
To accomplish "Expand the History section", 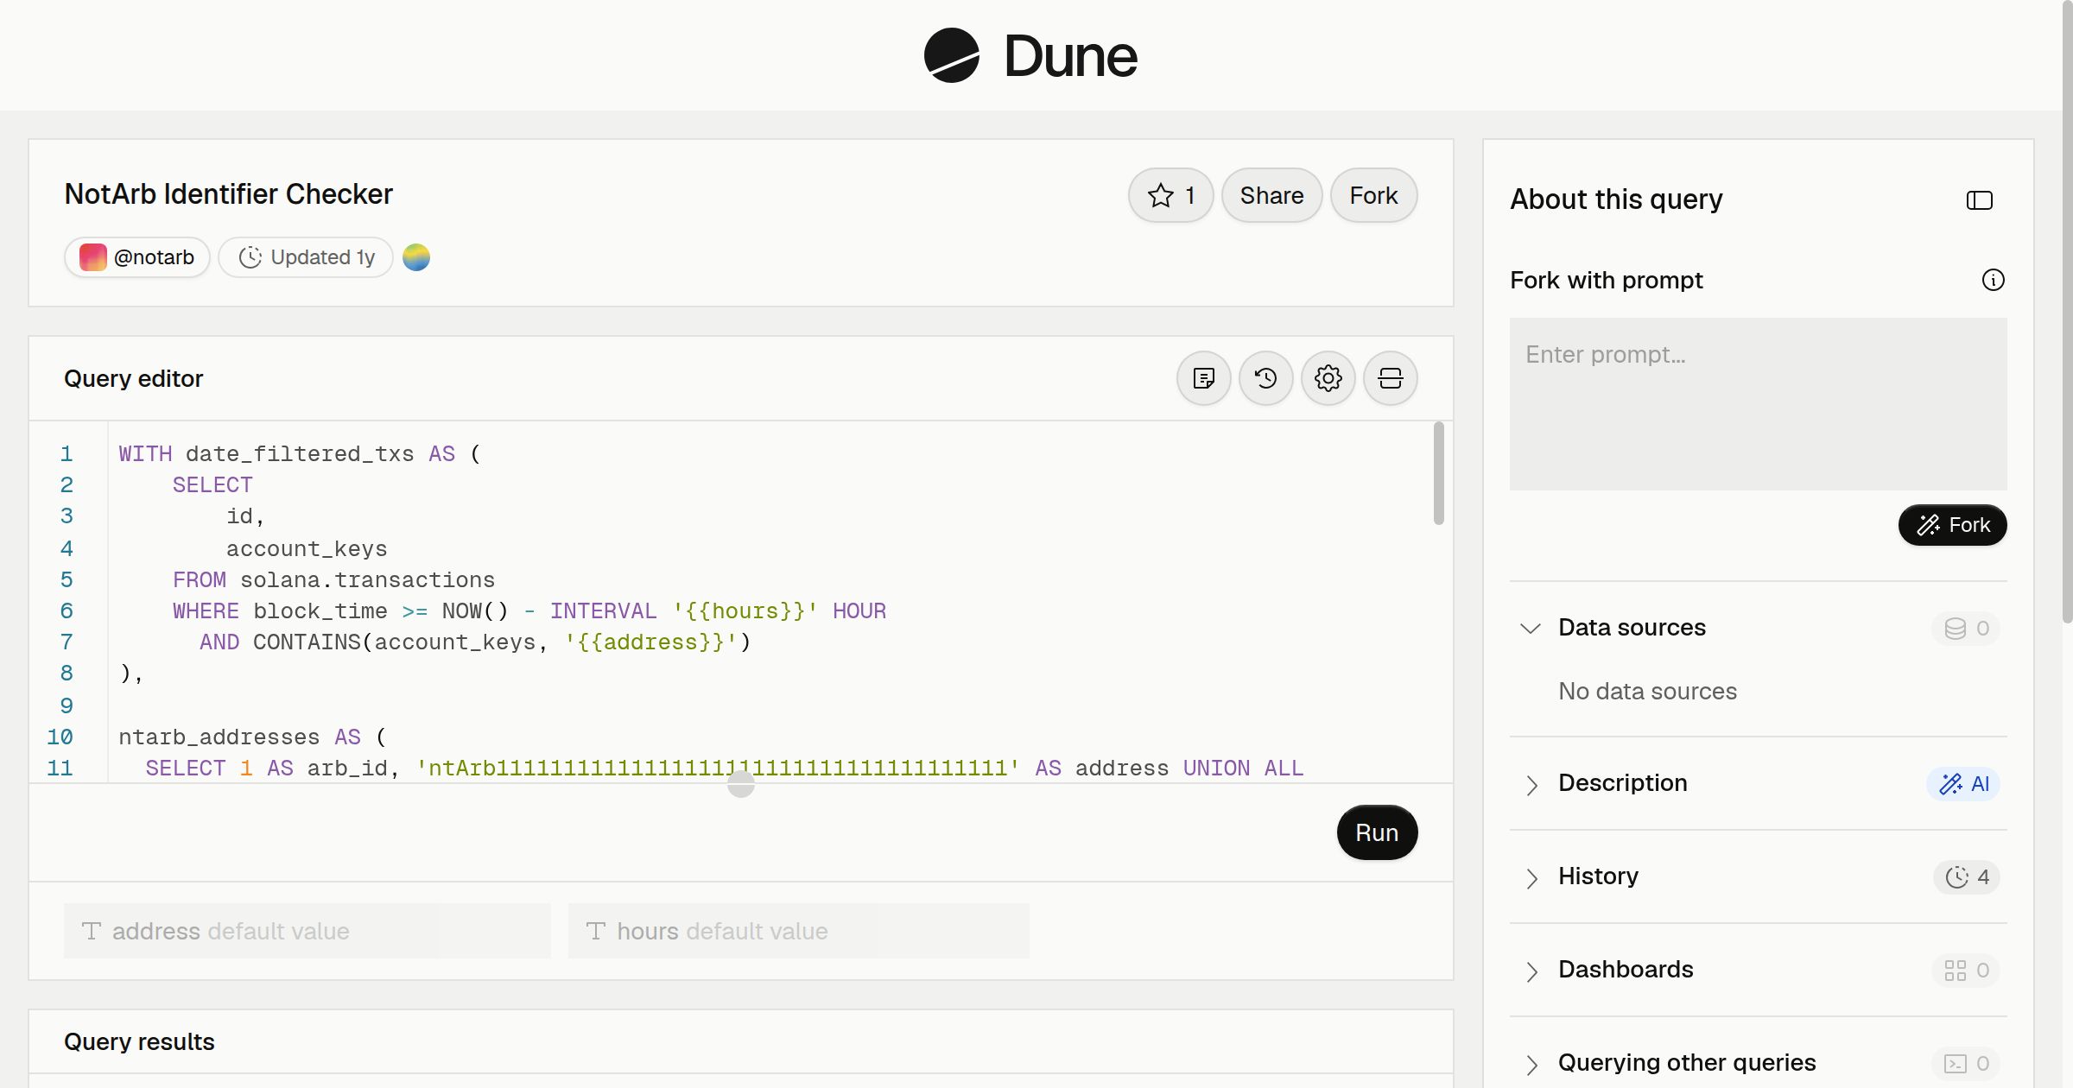I will point(1531,877).
